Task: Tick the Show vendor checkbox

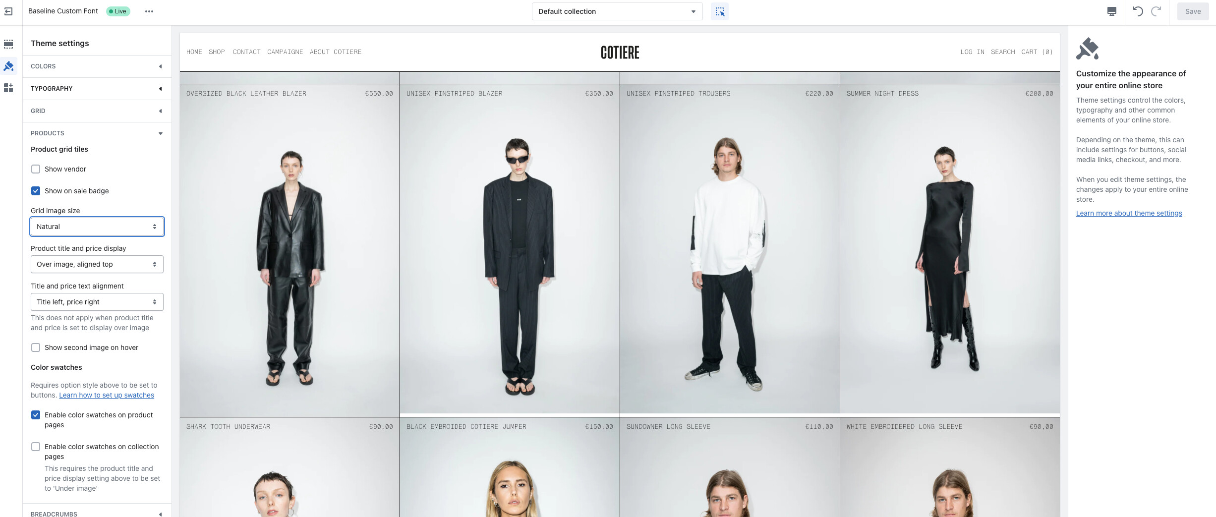Action: click(x=36, y=169)
